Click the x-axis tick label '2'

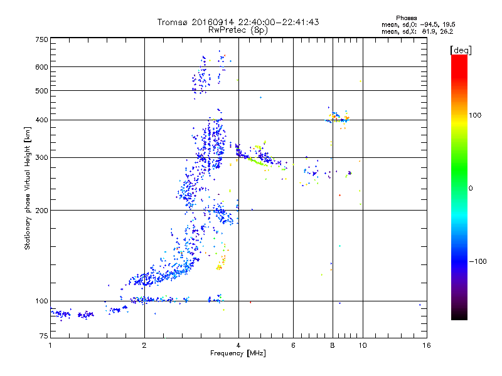[144, 345]
